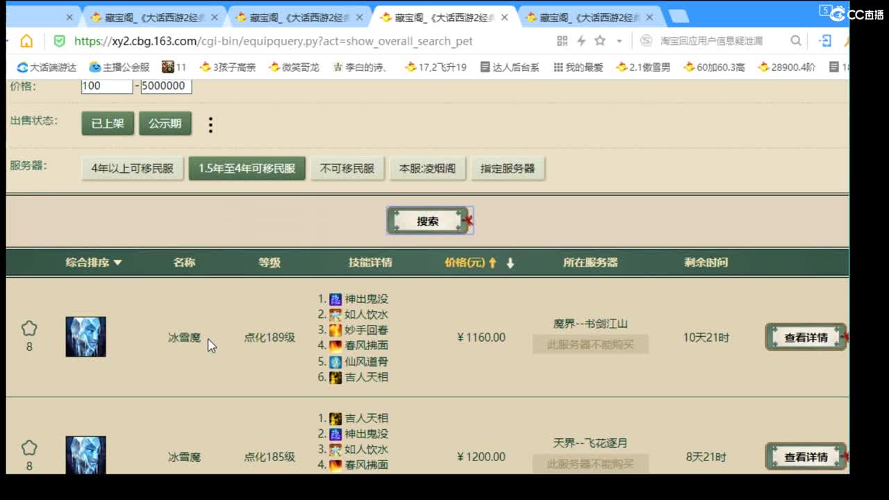Open bookmark 60加60.3高
The image size is (889, 500).
coord(714,67)
